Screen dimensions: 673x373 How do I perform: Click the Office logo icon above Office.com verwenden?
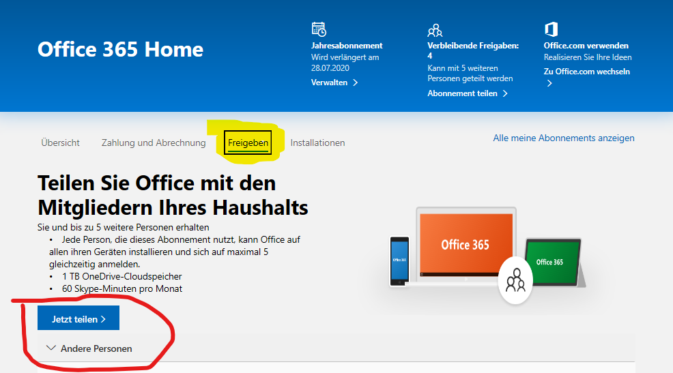point(551,29)
